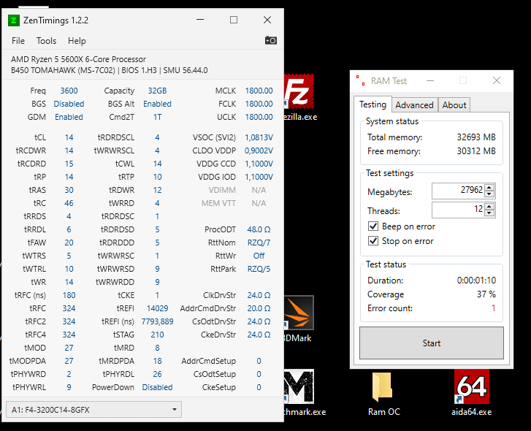The width and height of the screenshot is (531, 431).
Task: Click the Freq value 3600
Action: pos(69,91)
